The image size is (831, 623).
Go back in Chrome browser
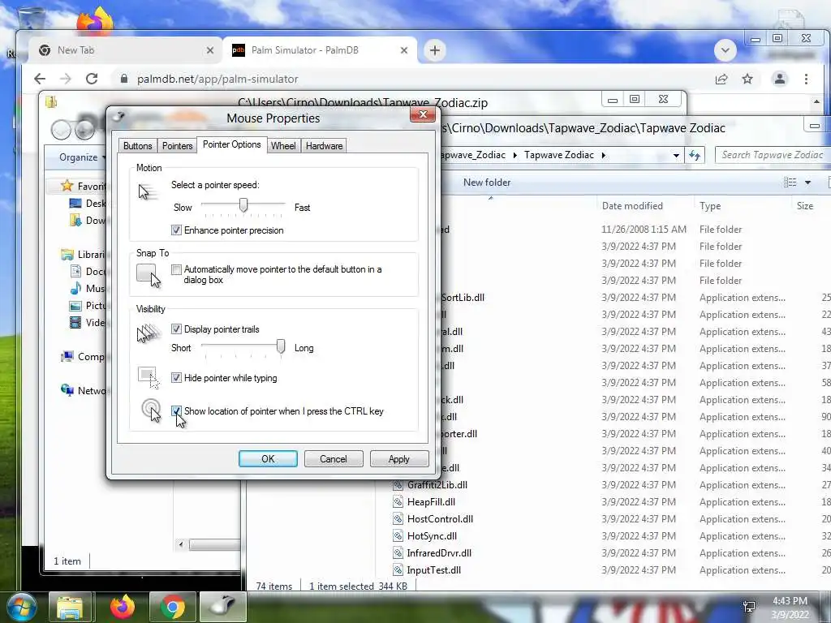coord(40,79)
